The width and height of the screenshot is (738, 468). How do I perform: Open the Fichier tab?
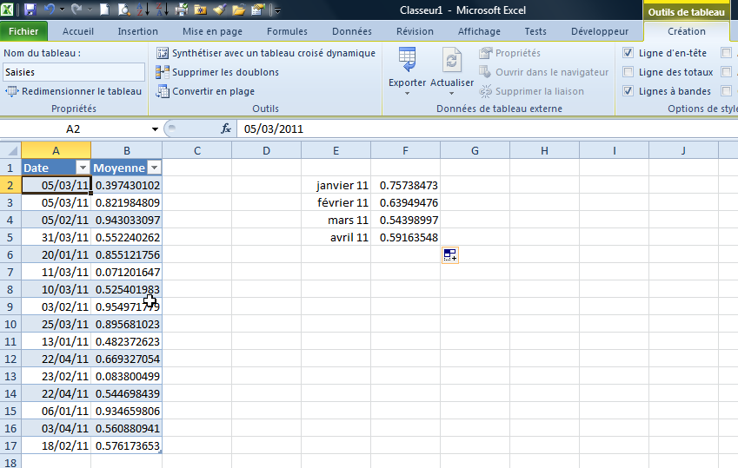point(23,31)
